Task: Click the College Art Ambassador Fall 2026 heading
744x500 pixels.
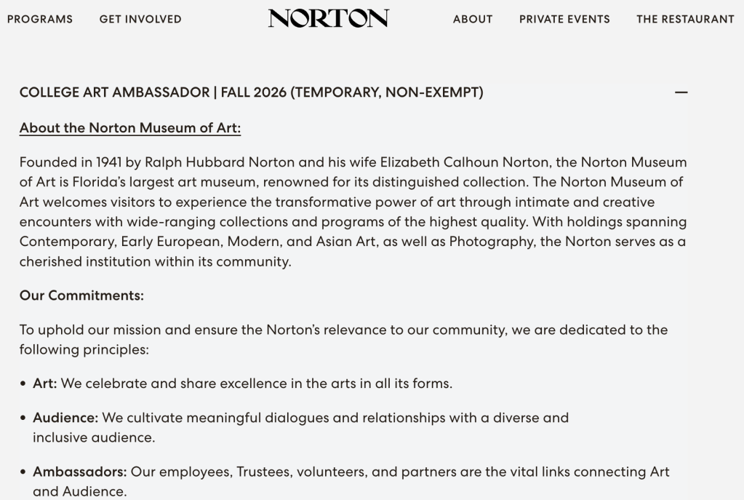Action: (x=252, y=92)
